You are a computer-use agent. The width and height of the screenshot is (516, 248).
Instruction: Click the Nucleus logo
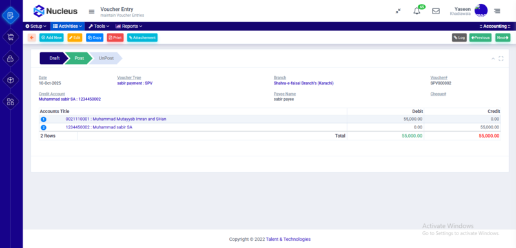click(x=56, y=11)
